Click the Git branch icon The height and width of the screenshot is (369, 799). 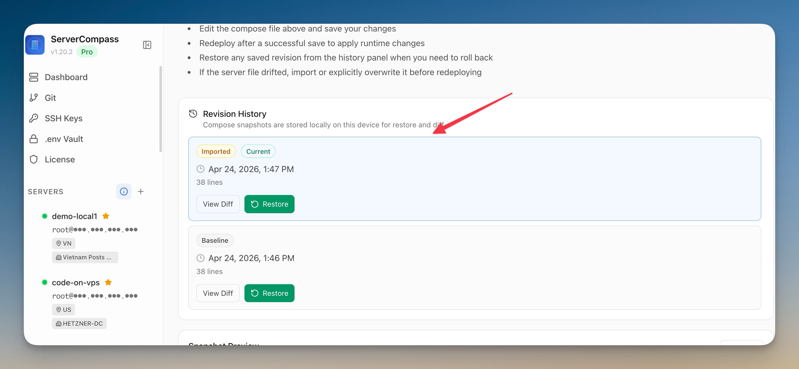pyautogui.click(x=33, y=98)
